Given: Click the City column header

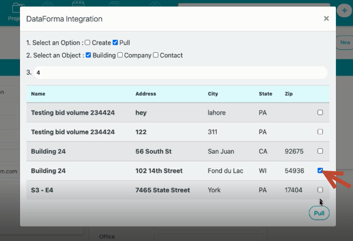Looking at the screenshot, I should click(x=213, y=94).
